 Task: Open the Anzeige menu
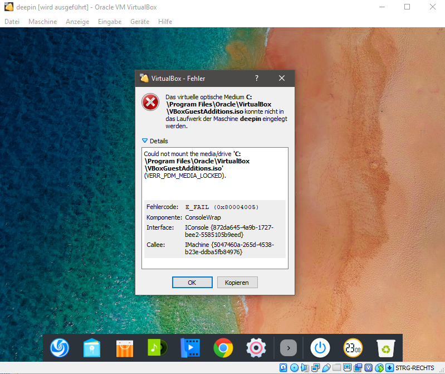77,22
